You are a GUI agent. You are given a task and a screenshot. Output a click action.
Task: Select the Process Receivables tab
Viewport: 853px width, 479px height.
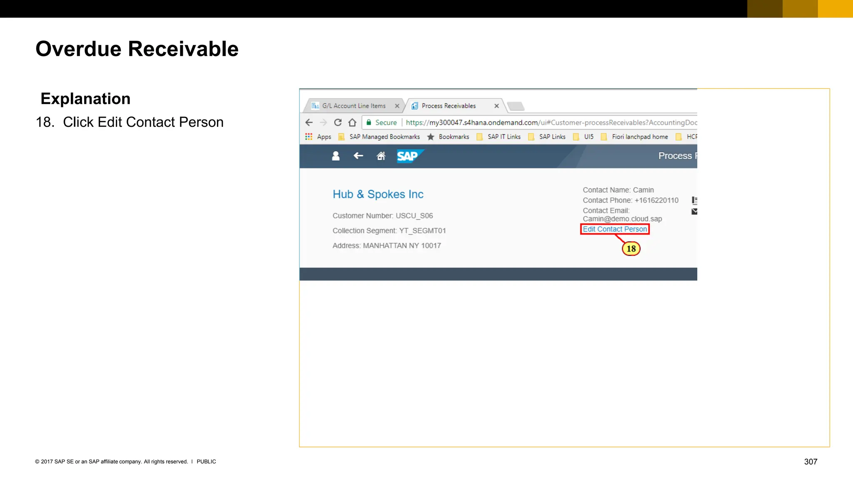[448, 106]
